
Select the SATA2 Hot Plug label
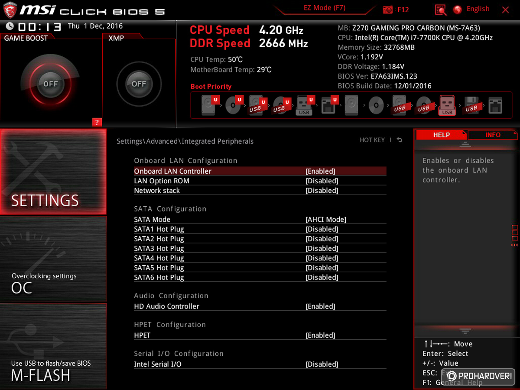click(159, 239)
